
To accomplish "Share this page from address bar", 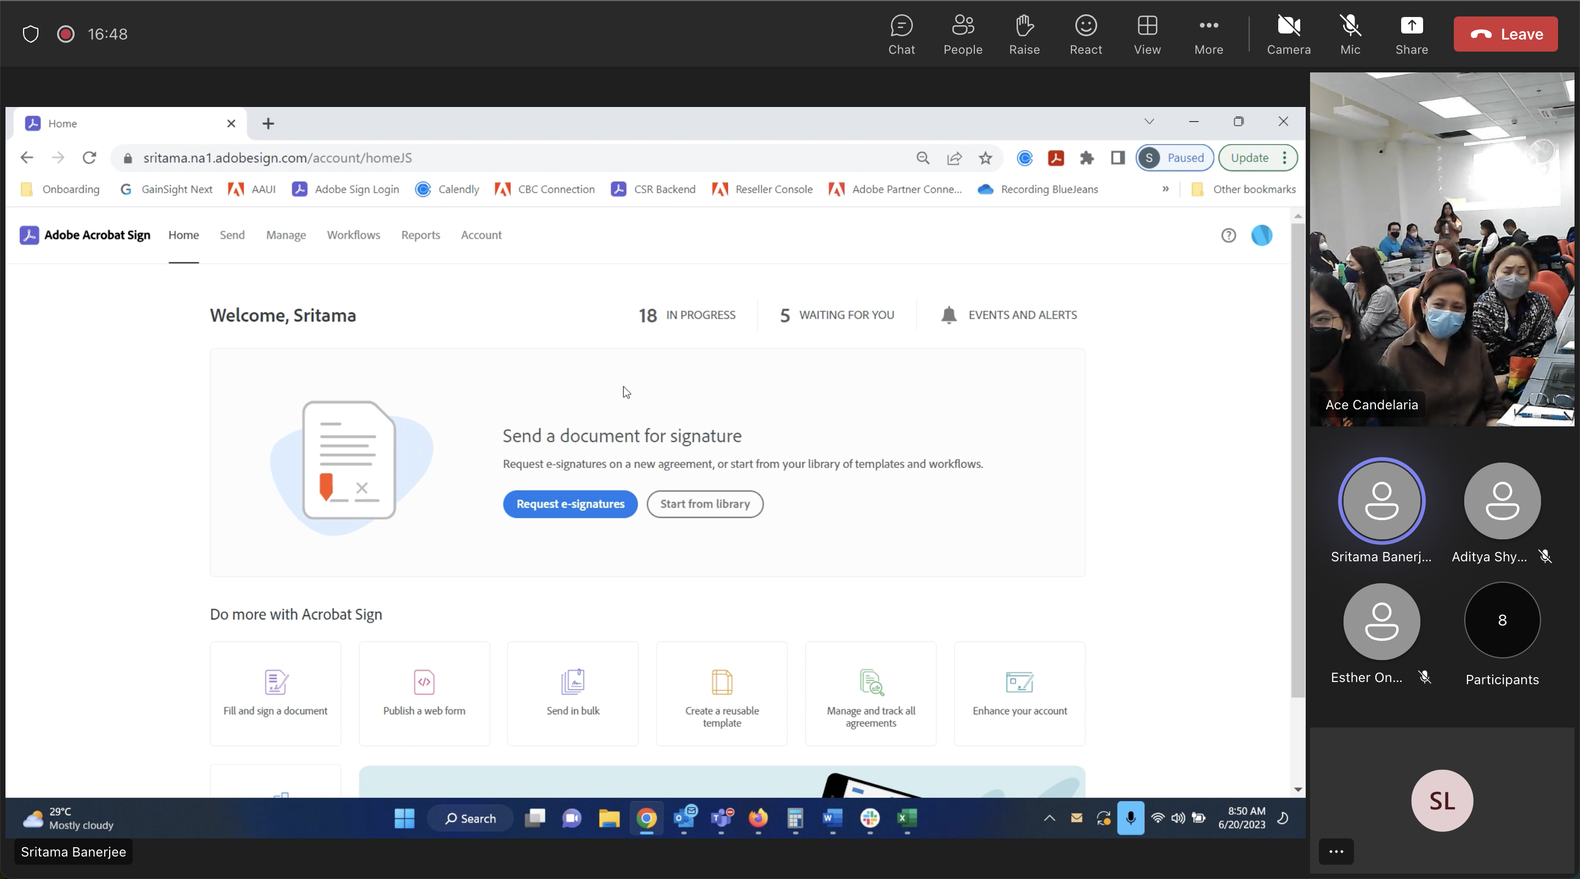I will pyautogui.click(x=954, y=158).
